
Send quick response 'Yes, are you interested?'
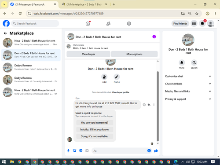pos(95,123)
